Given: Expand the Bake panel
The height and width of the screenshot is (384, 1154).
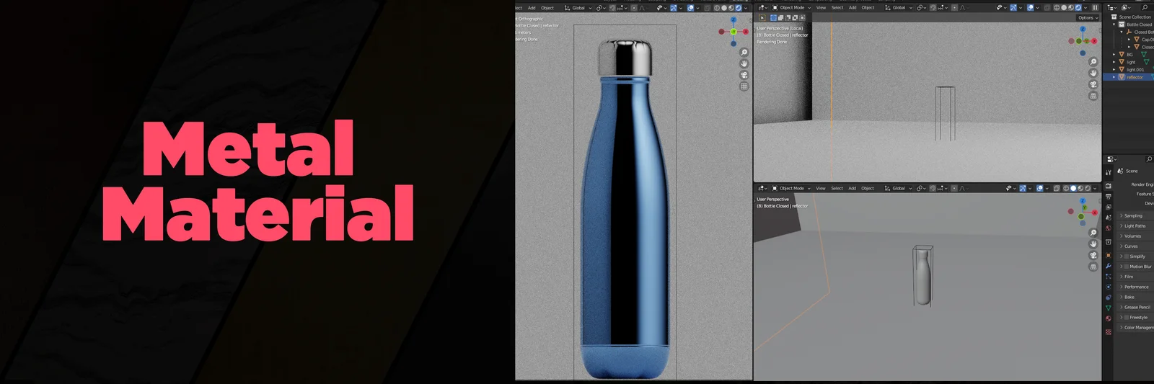Looking at the screenshot, I should (1136, 297).
